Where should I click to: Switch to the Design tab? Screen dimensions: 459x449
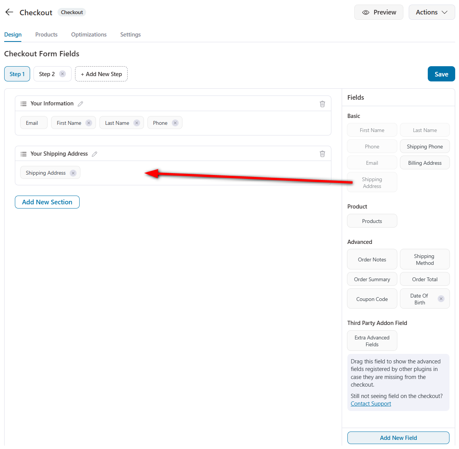pos(13,35)
